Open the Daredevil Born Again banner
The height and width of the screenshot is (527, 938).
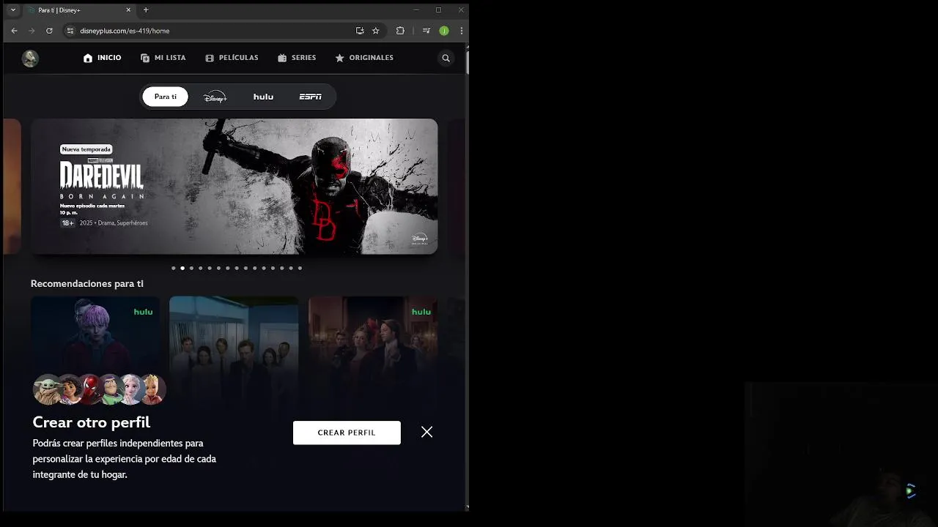[x=234, y=187]
